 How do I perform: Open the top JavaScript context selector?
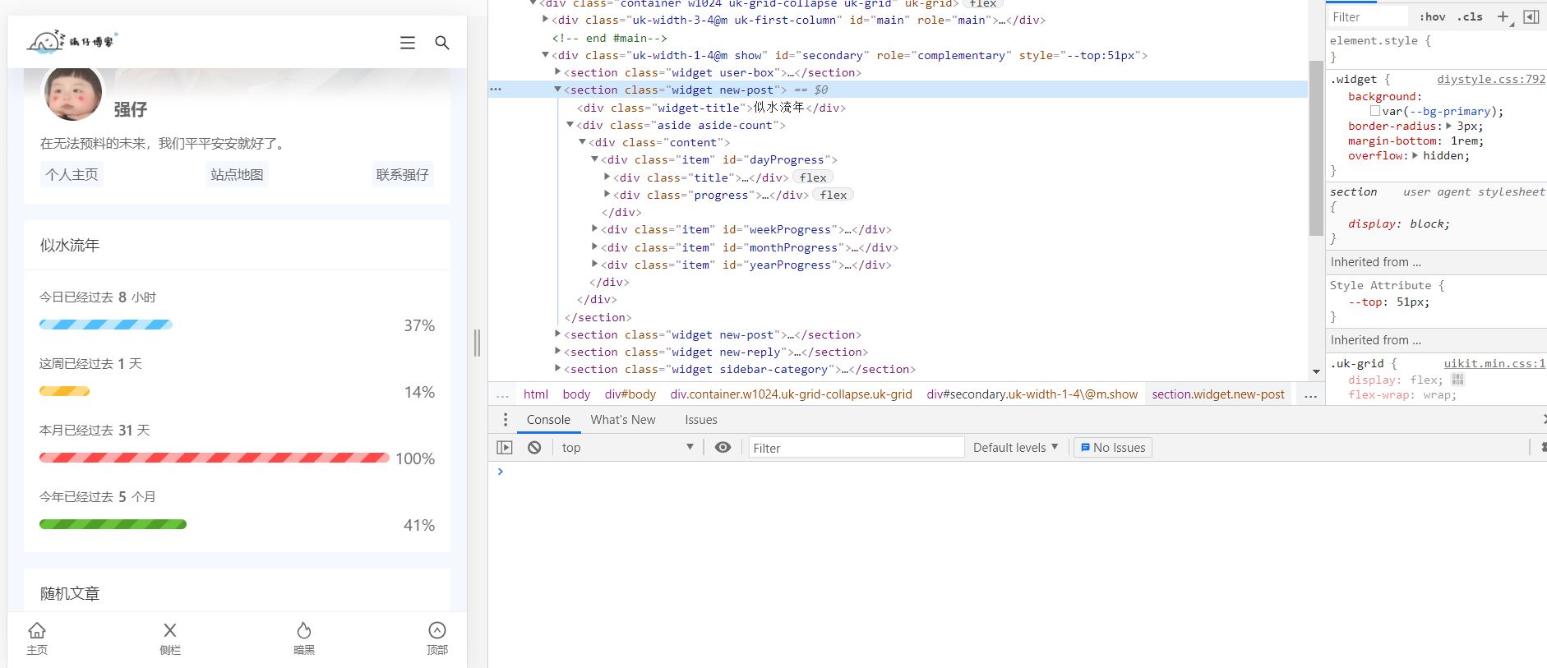pos(627,448)
